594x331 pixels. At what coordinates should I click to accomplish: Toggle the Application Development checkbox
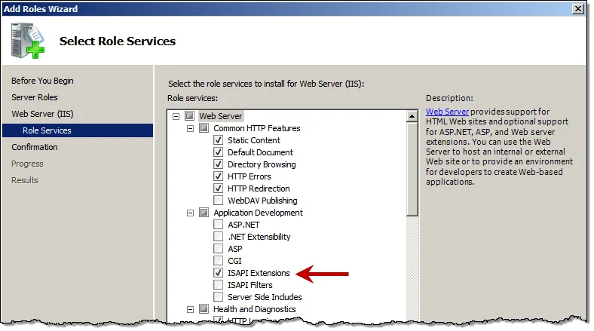click(x=204, y=213)
